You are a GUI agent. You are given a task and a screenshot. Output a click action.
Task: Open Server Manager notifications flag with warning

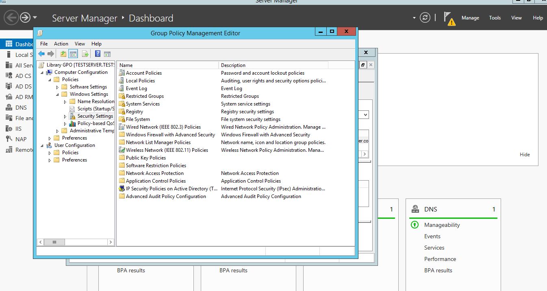[449, 19]
